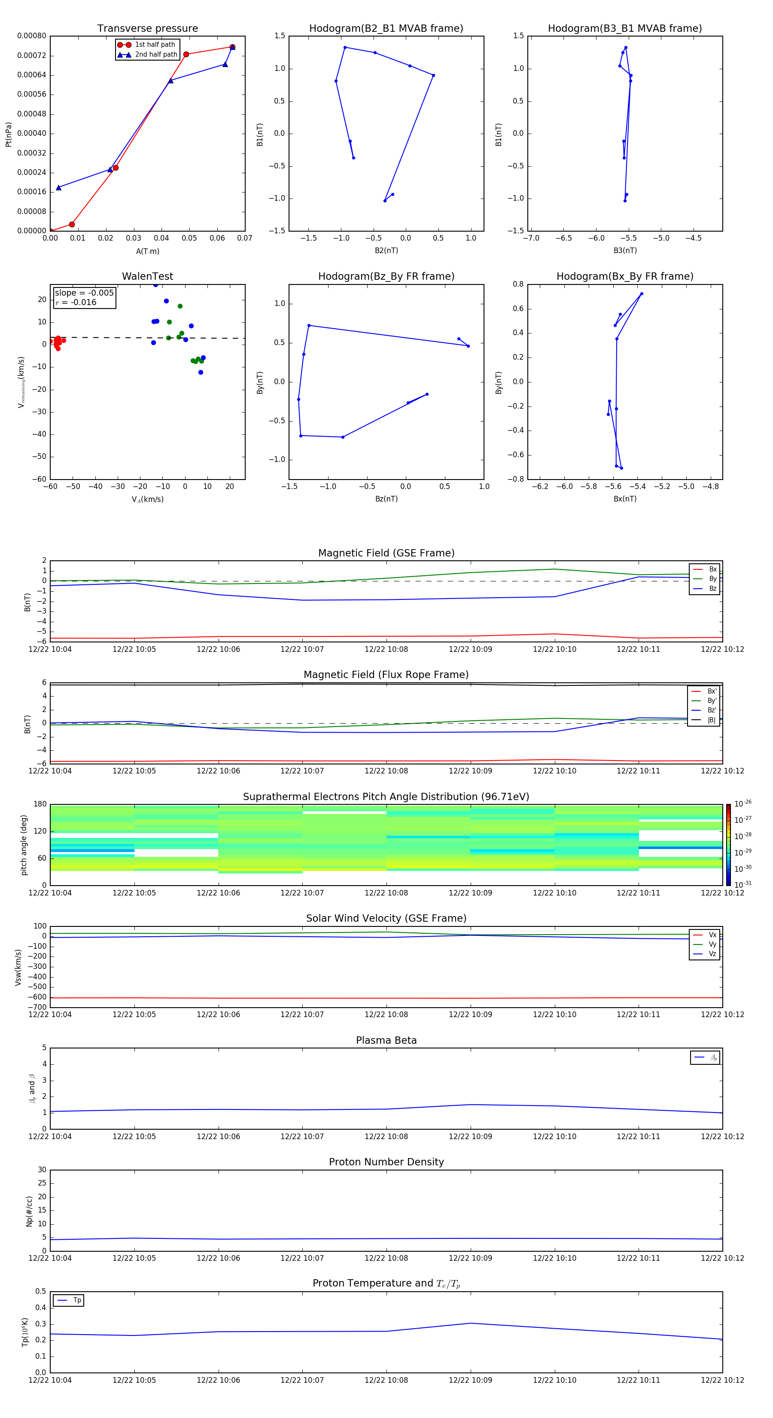Click the 'Bx(nT)' x-axis label
This screenshot has height=1418, width=773.
[625, 499]
